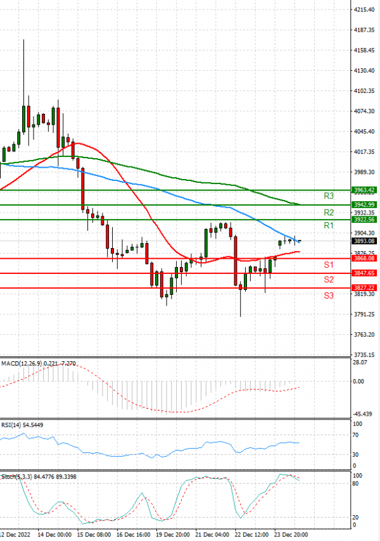Click the 3791.25 price axis value

pyautogui.click(x=364, y=314)
